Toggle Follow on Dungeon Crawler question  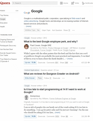[x=48, y=78]
